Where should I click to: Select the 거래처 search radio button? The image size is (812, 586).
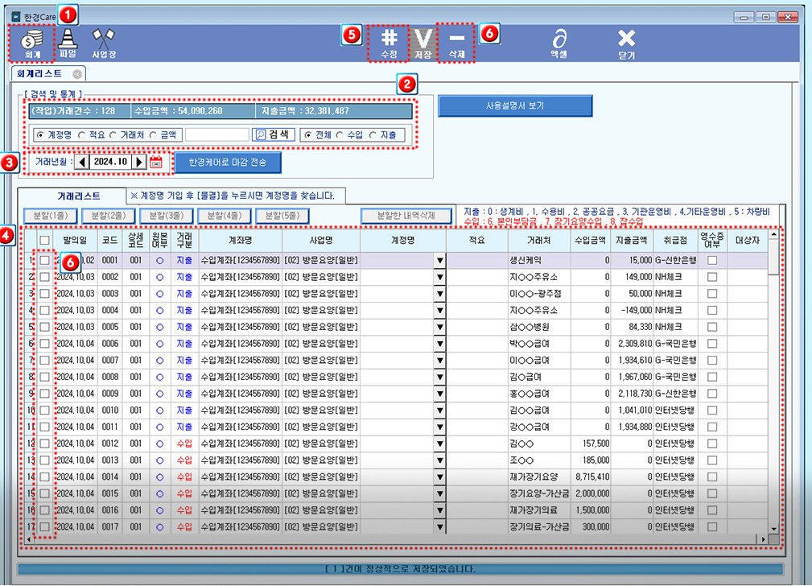(113, 134)
